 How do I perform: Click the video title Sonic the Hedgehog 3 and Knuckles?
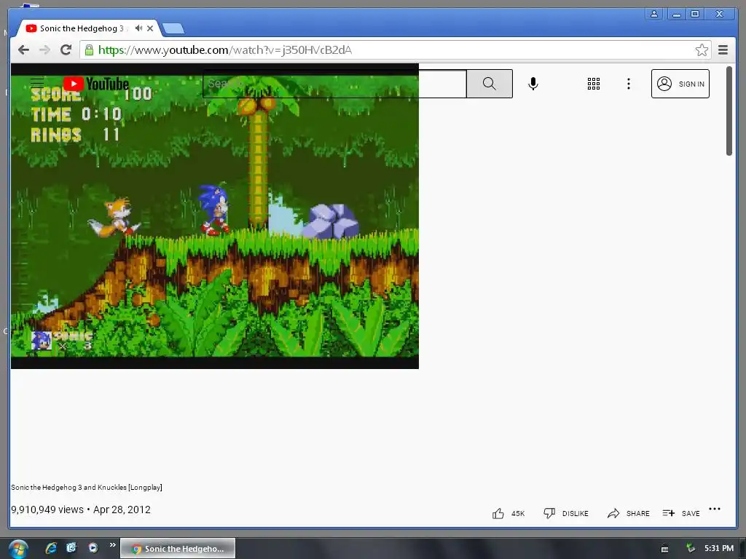tap(87, 487)
